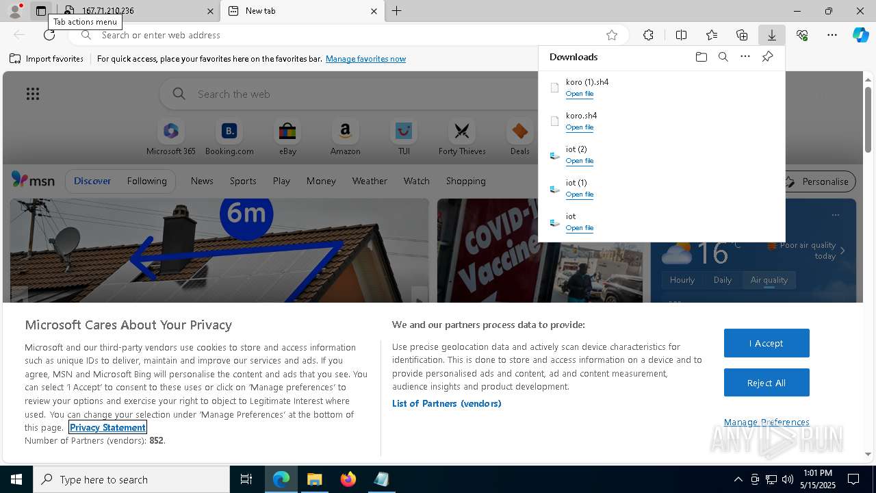Viewport: 876px width, 493px height.
Task: Open the Forty Thieves shortcut tile
Action: click(x=462, y=137)
